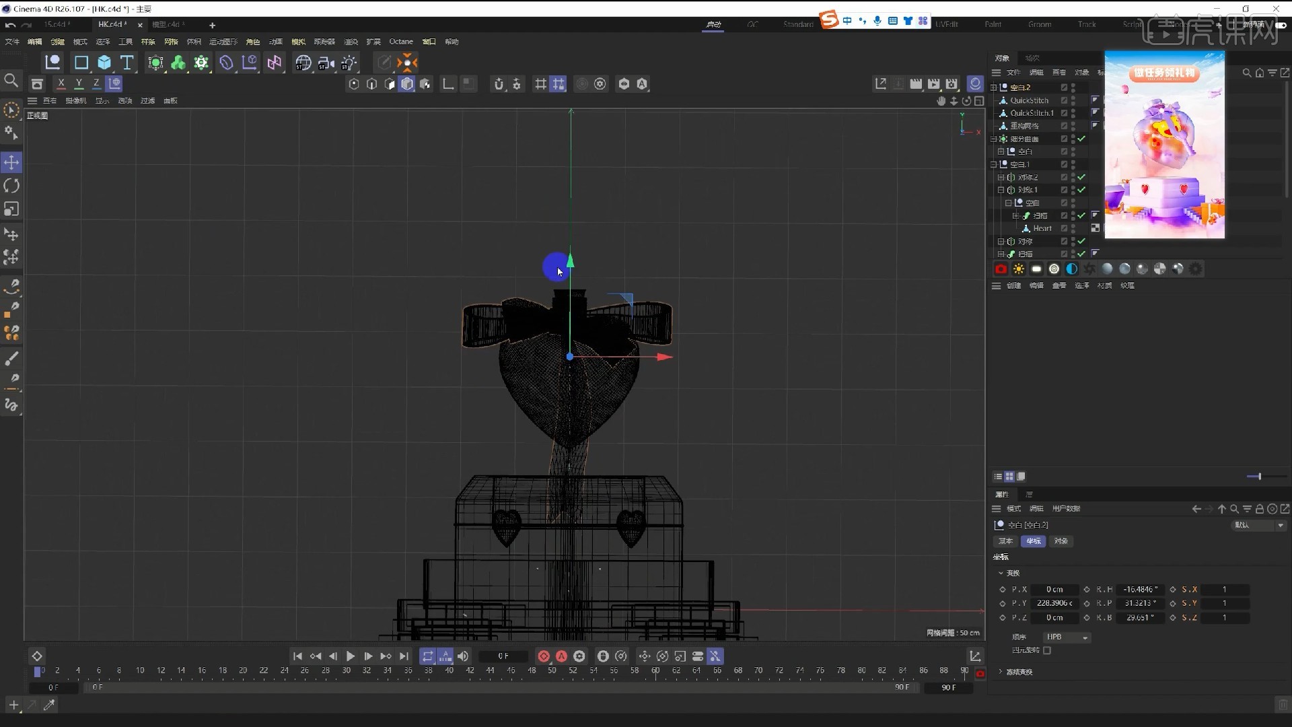
Task: Click the Cube primitive icon
Action: (104, 63)
